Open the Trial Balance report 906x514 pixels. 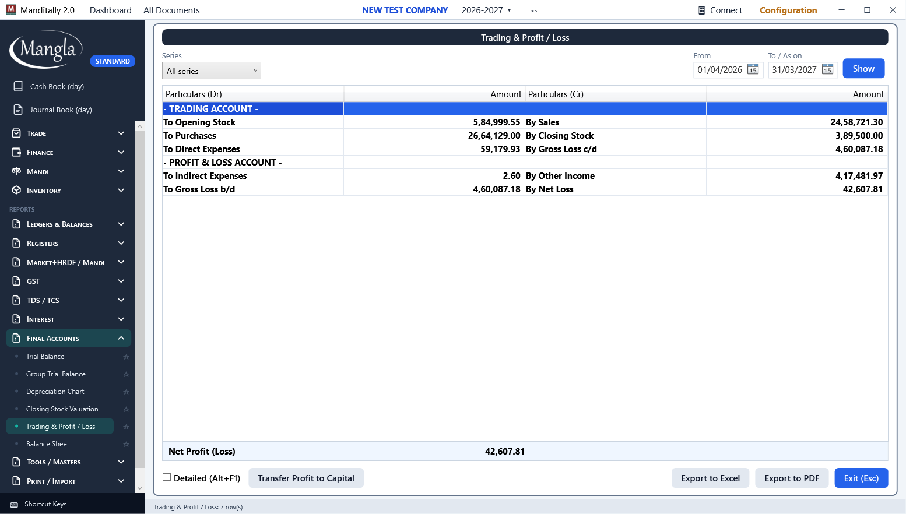pyautogui.click(x=45, y=357)
